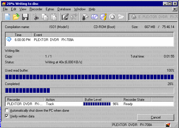Open the Edit menu
179x128 pixels.
[14, 9]
